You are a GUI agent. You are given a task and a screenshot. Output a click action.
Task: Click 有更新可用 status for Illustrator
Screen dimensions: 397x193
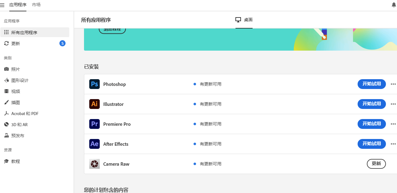pyautogui.click(x=211, y=104)
